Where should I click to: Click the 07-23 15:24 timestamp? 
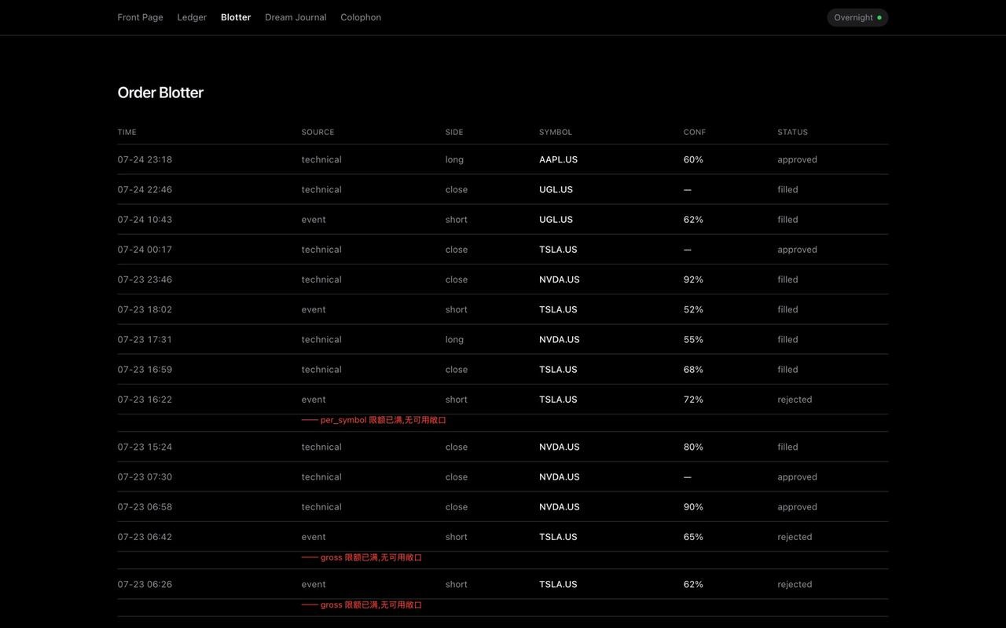(145, 447)
